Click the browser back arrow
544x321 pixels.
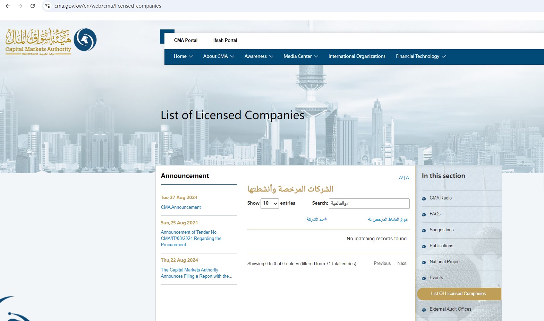[x=8, y=6]
